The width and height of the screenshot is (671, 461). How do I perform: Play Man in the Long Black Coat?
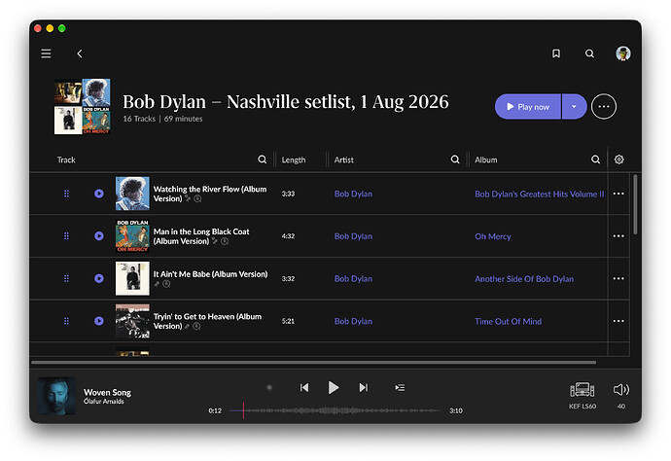(99, 236)
